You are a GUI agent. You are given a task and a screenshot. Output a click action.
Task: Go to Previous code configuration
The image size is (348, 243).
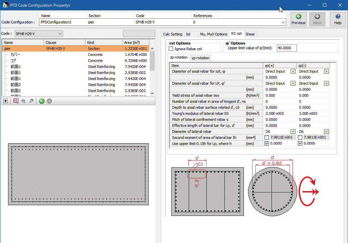298,19
